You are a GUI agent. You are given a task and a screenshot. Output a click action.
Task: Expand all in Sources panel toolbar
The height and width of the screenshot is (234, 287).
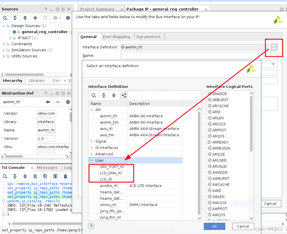(x=25, y=18)
